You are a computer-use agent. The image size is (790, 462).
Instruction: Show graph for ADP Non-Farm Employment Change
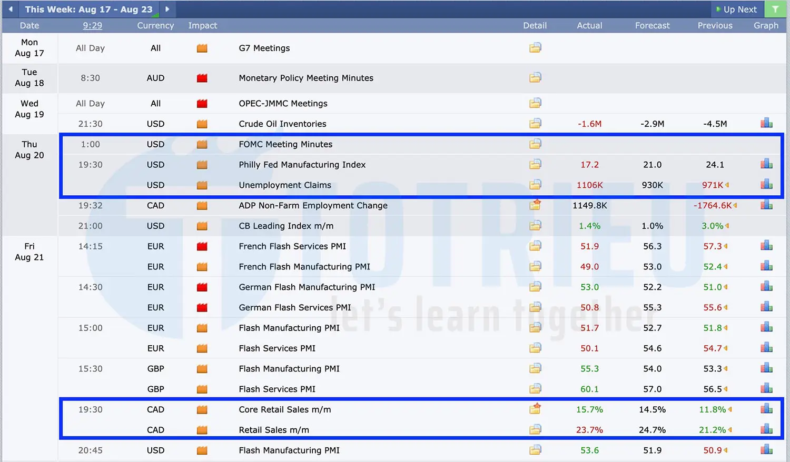766,205
